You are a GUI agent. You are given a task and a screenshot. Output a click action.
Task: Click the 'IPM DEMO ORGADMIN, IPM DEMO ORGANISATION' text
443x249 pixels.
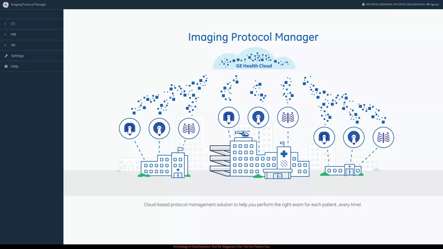(x=395, y=4)
